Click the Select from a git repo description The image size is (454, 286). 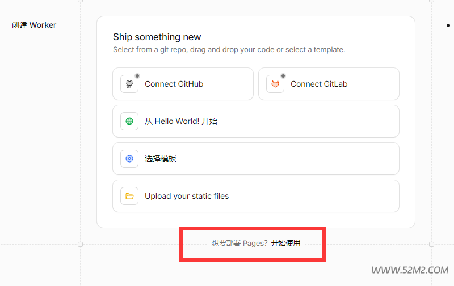pos(229,50)
